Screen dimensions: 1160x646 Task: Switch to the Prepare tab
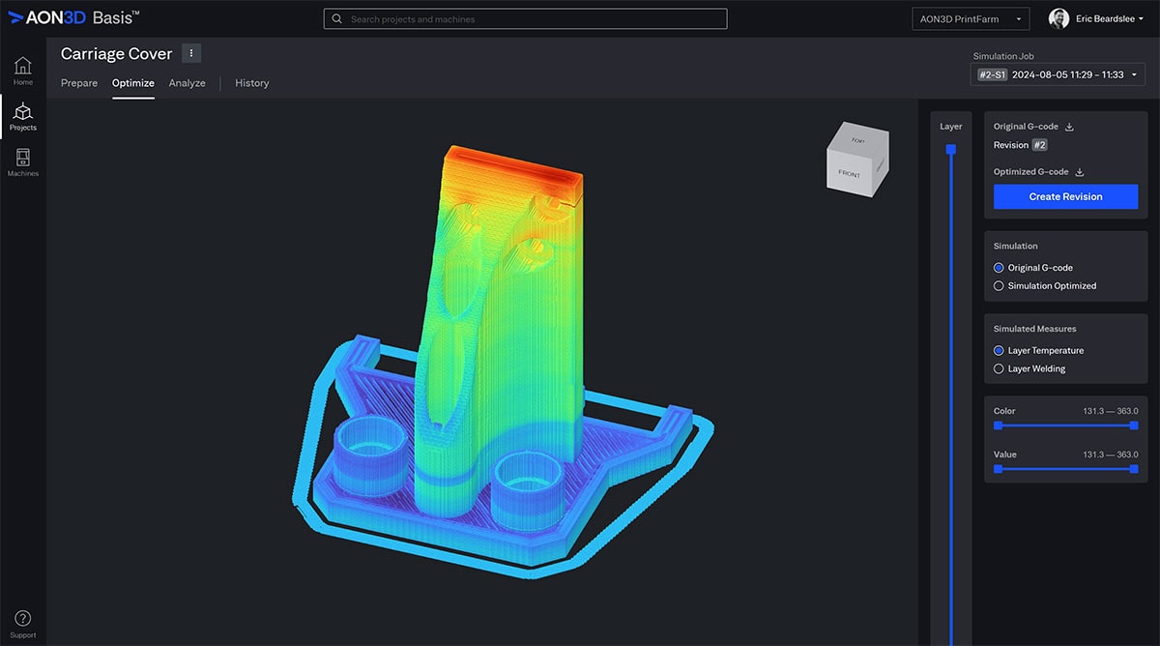[x=79, y=83]
